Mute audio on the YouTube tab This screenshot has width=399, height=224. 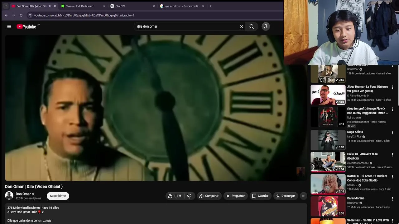(x=50, y=6)
